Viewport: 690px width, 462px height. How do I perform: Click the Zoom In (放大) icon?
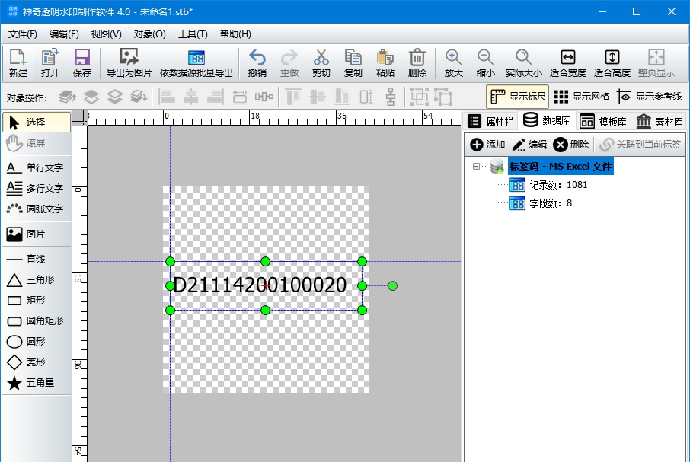tap(453, 58)
